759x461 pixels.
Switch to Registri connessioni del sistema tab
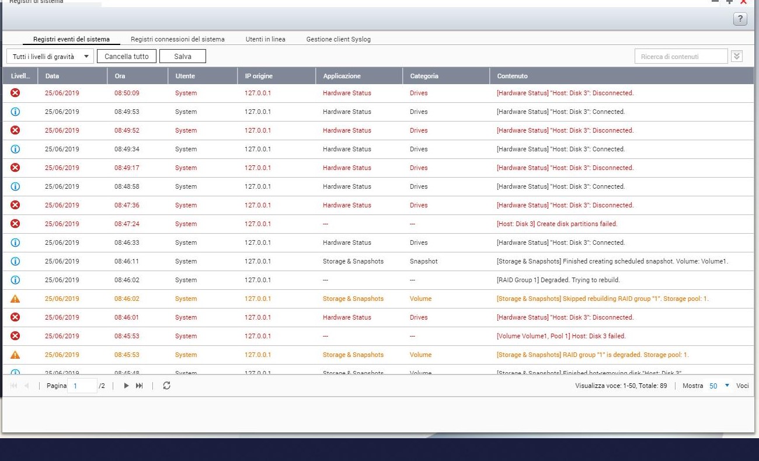tap(177, 39)
